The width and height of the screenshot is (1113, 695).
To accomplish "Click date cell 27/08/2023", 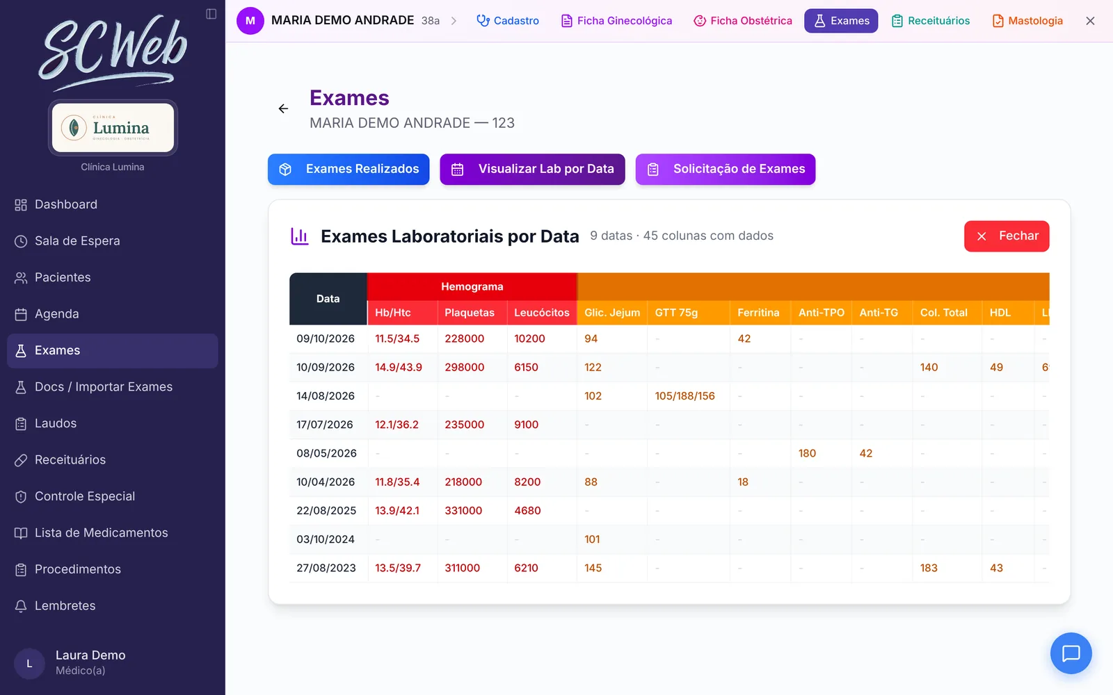I will (x=326, y=568).
